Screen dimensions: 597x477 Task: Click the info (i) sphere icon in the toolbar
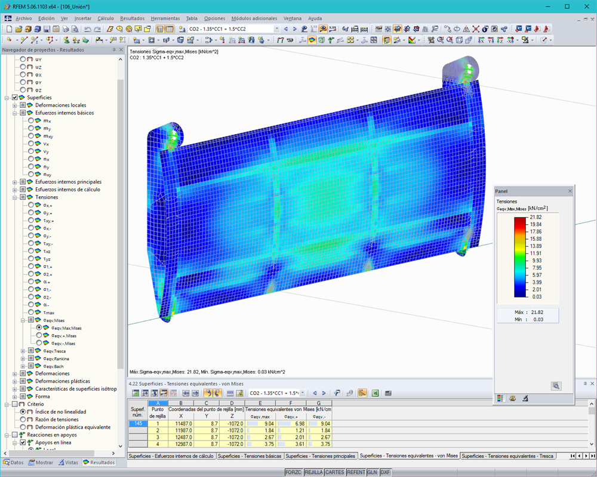pyautogui.click(x=485, y=29)
